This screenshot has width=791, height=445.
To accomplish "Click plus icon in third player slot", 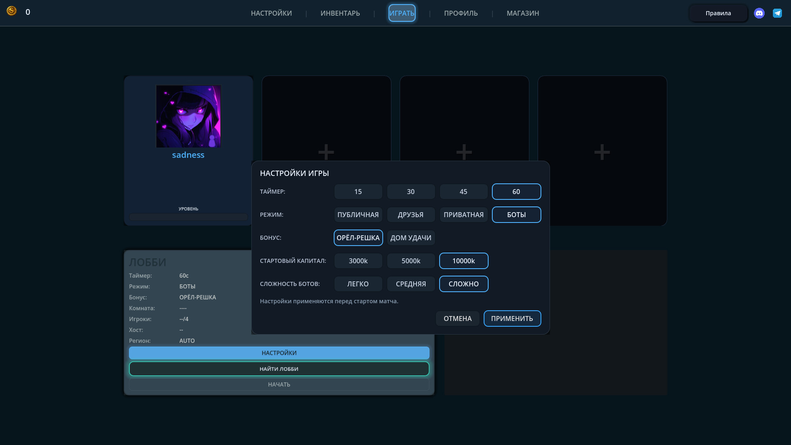I will [464, 152].
